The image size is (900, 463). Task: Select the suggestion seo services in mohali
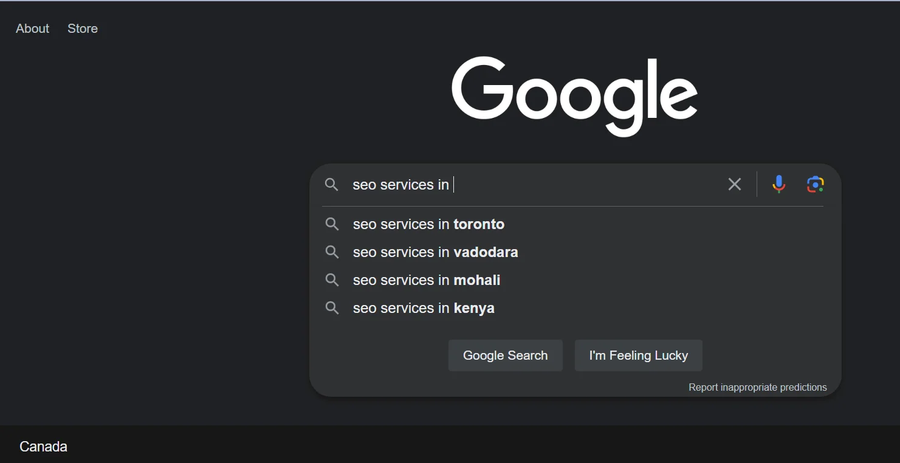(x=425, y=280)
